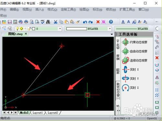Open the 修改(M) menu
Viewport: 162px width, 121px height.
111,10
